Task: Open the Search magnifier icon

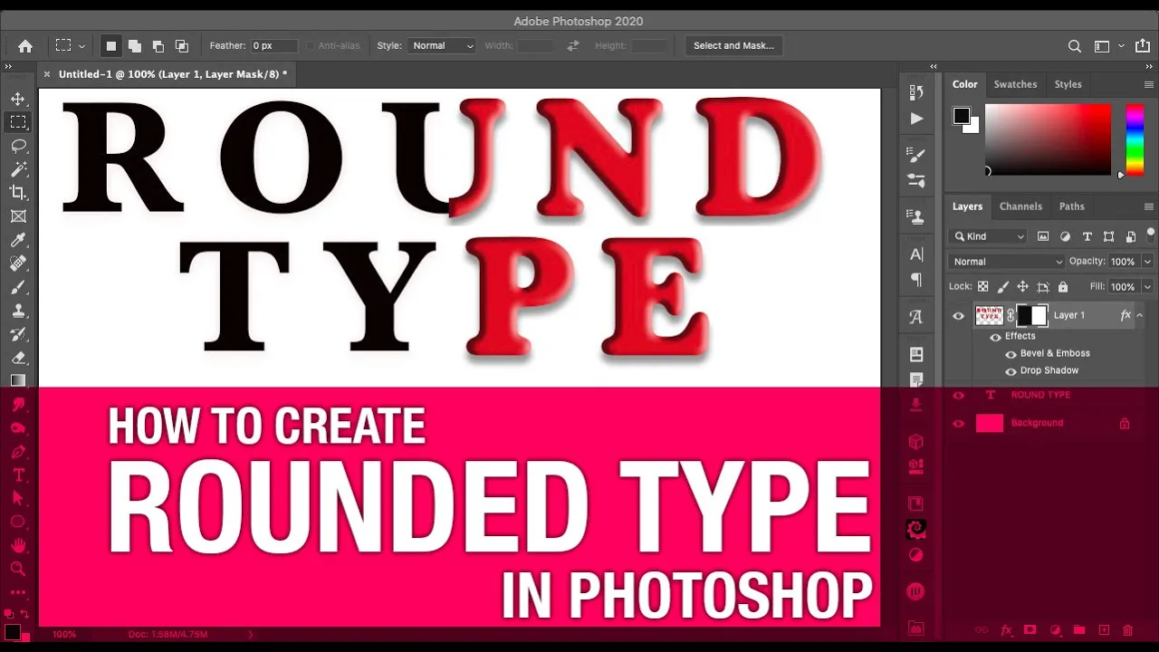Action: [1075, 46]
